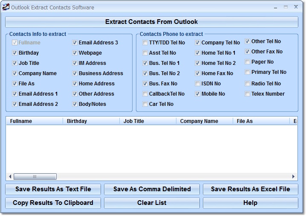Toggle Home Fax No checkbox
The height and width of the screenshot is (216, 306).
tap(197, 73)
